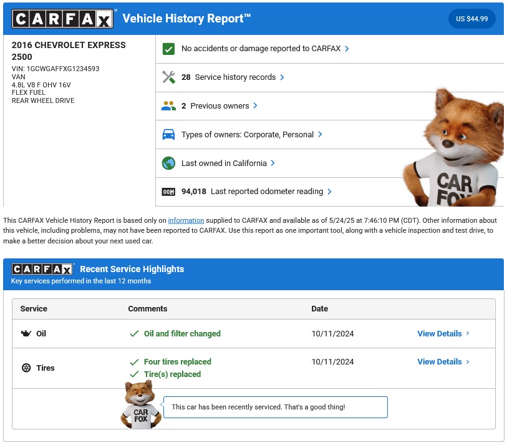
Task: Click the checkmark beside Oil and filter changed
Action: pos(134,334)
